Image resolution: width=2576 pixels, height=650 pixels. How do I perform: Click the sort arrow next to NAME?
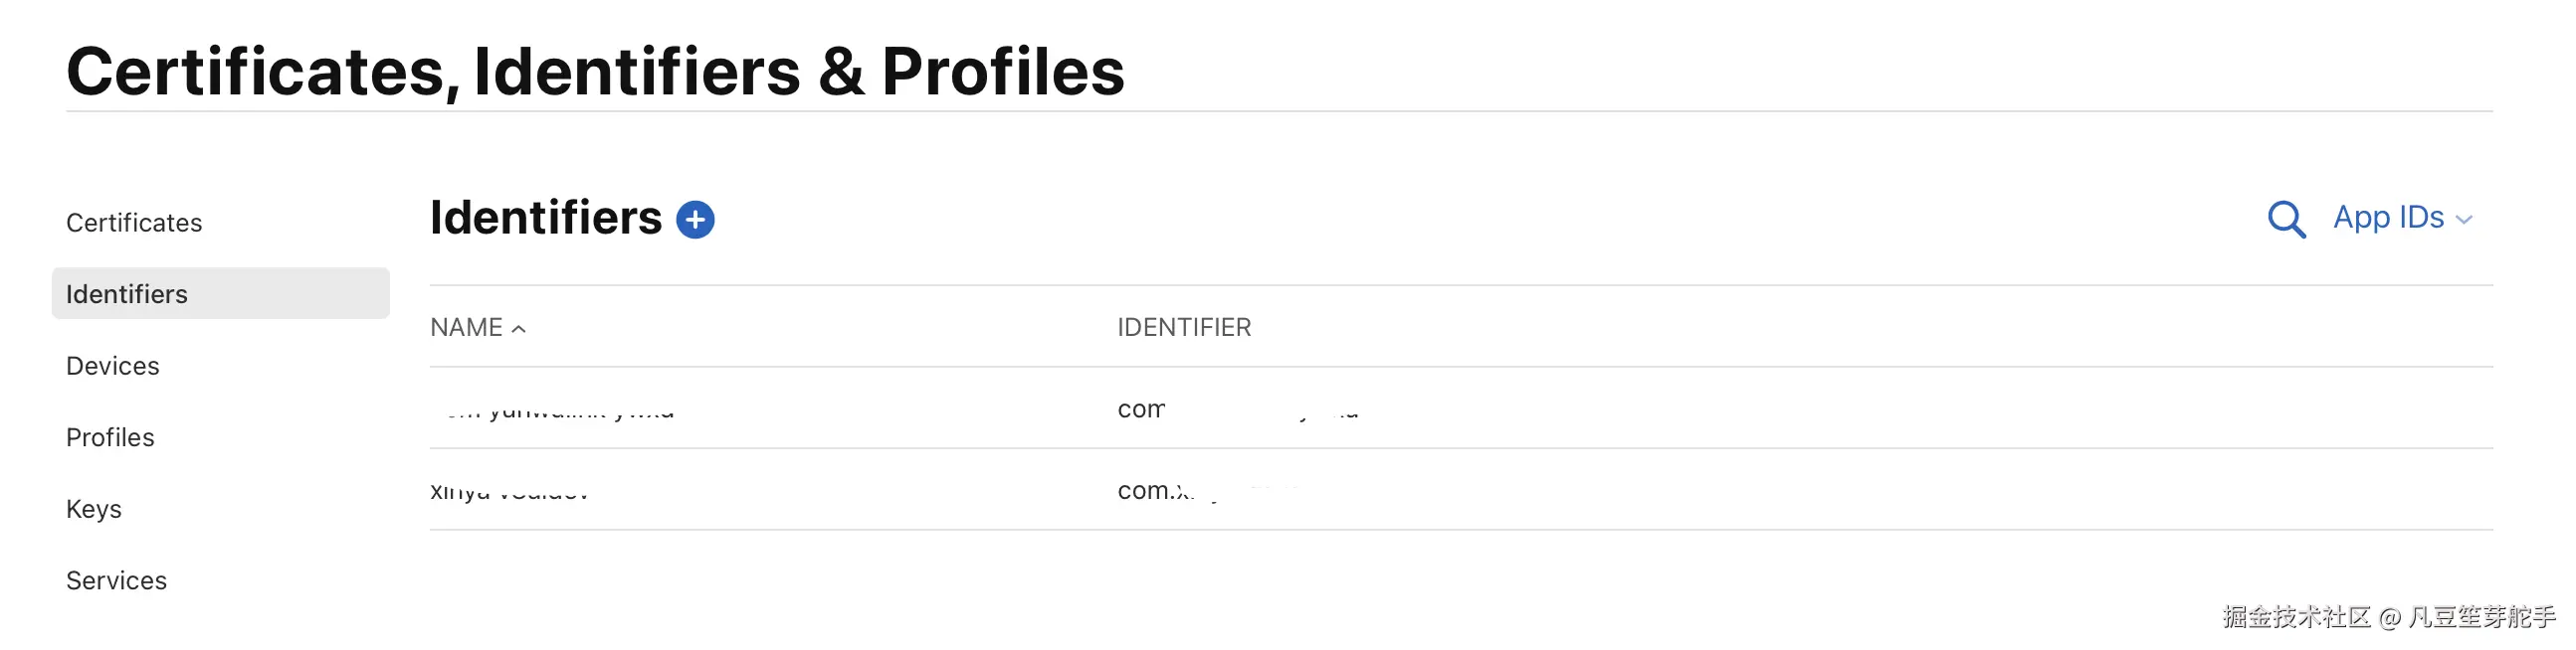click(x=518, y=329)
